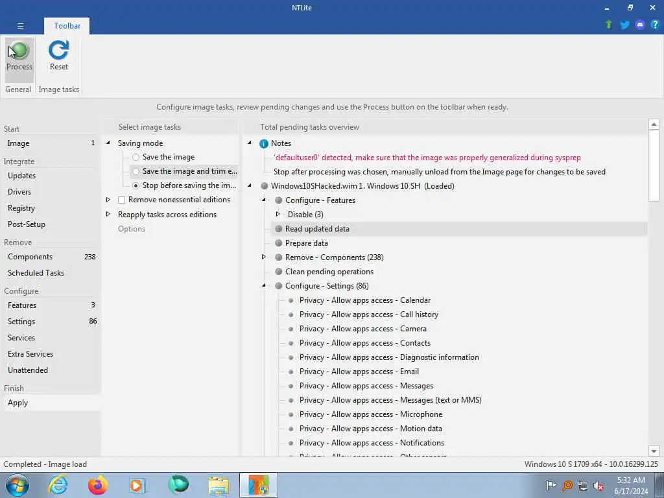This screenshot has width=664, height=498.
Task: Click the scrollbar down arrow in tasks overview
Action: pyautogui.click(x=654, y=451)
